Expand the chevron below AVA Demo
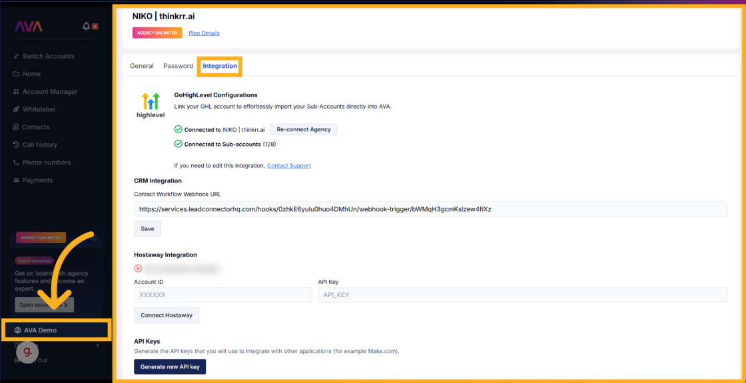 98,346
